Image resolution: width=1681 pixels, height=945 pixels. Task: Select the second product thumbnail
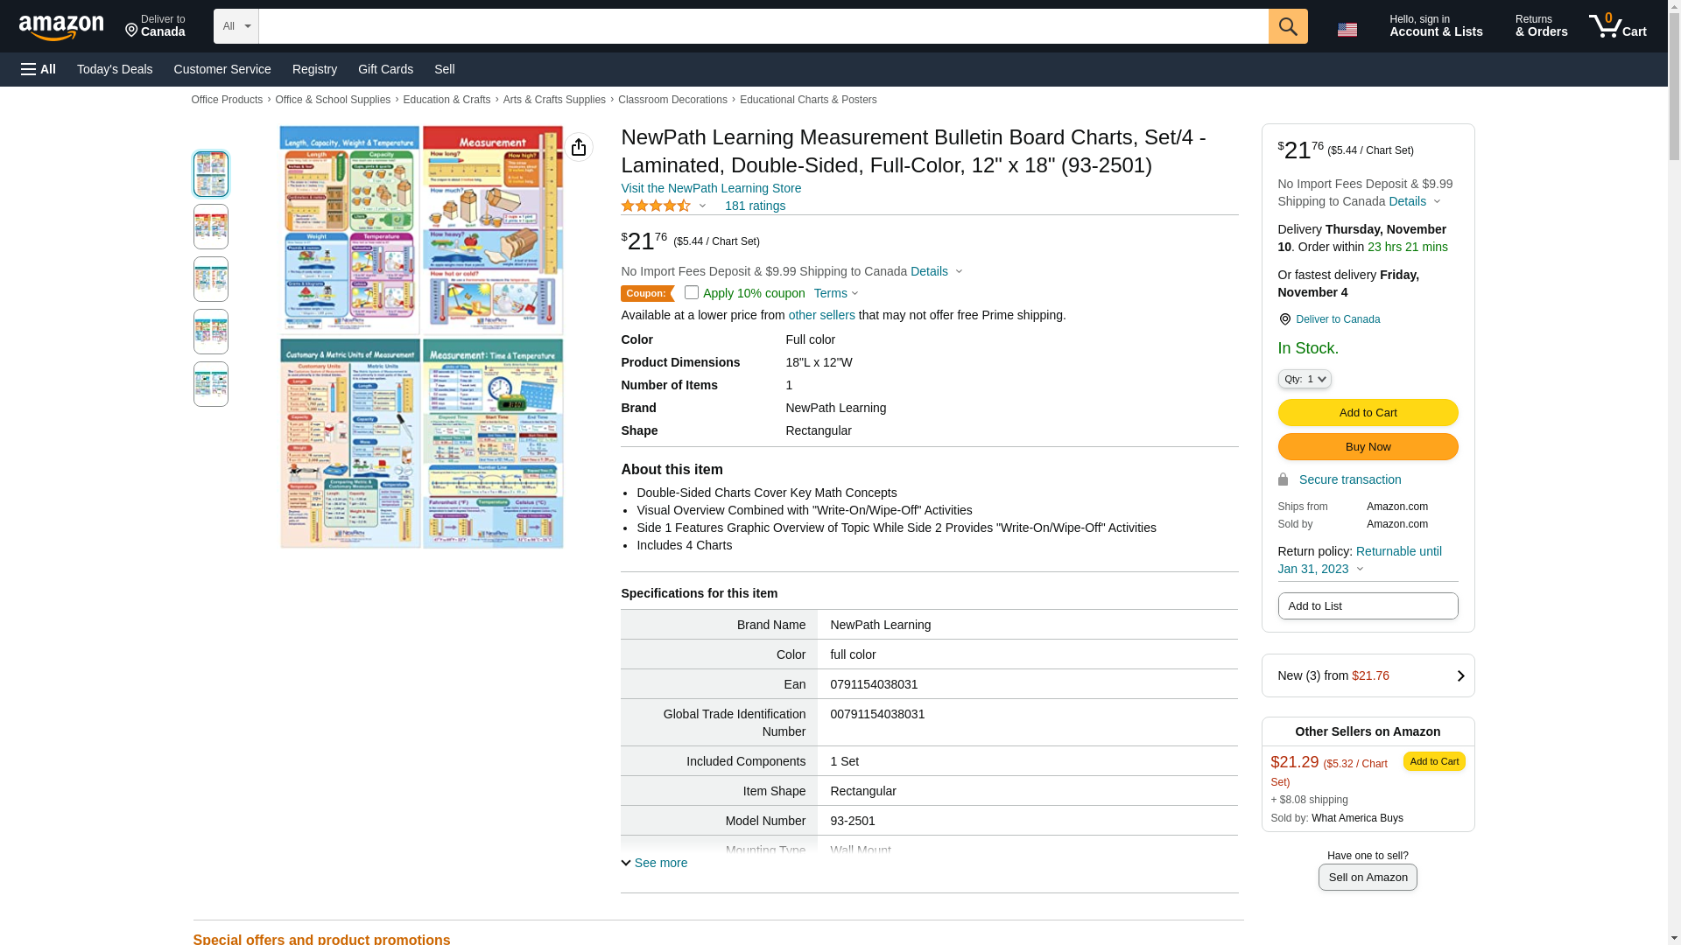coord(211,227)
